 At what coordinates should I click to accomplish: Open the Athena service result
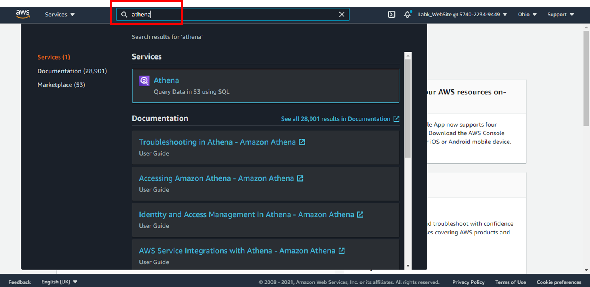pos(266,86)
